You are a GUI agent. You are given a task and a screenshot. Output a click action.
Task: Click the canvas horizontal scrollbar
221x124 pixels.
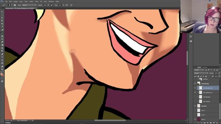point(110,120)
